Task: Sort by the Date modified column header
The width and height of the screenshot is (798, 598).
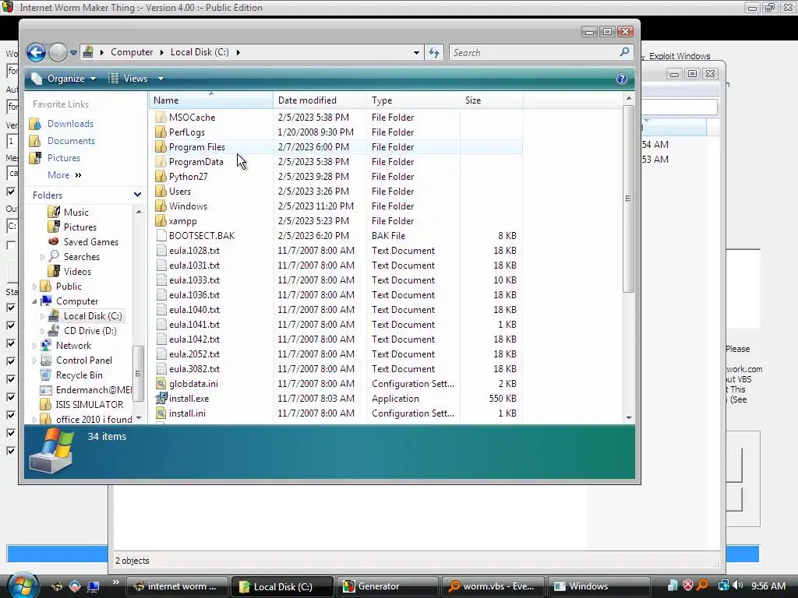Action: pyautogui.click(x=319, y=100)
